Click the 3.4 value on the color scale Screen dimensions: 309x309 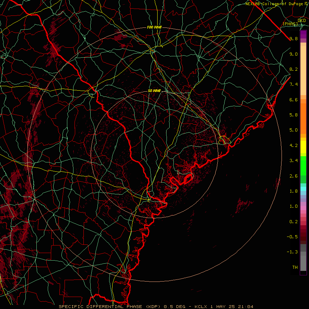294,161
